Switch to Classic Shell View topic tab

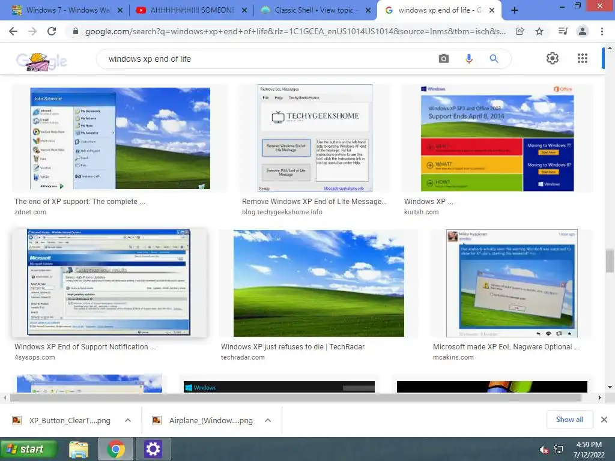tap(315, 10)
